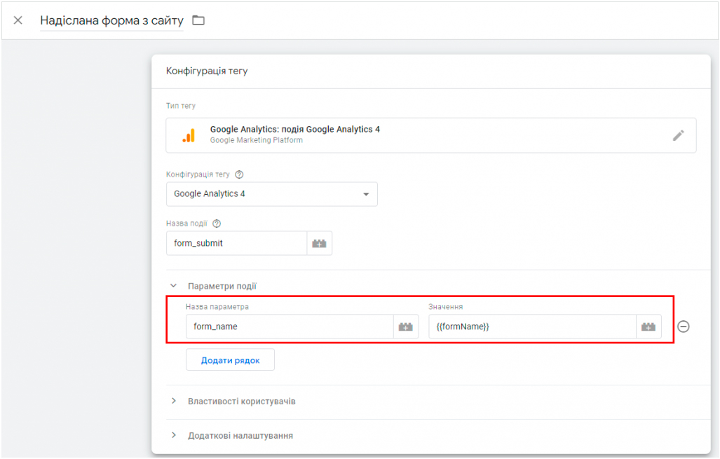Click the event name field 'form_submit'
This screenshot has height=459, width=720.
pyautogui.click(x=236, y=243)
